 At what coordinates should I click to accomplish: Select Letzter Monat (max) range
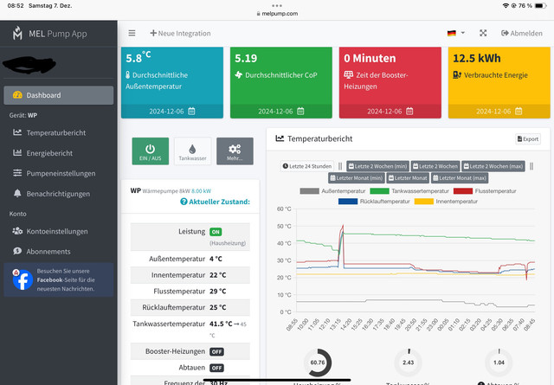[460, 178]
